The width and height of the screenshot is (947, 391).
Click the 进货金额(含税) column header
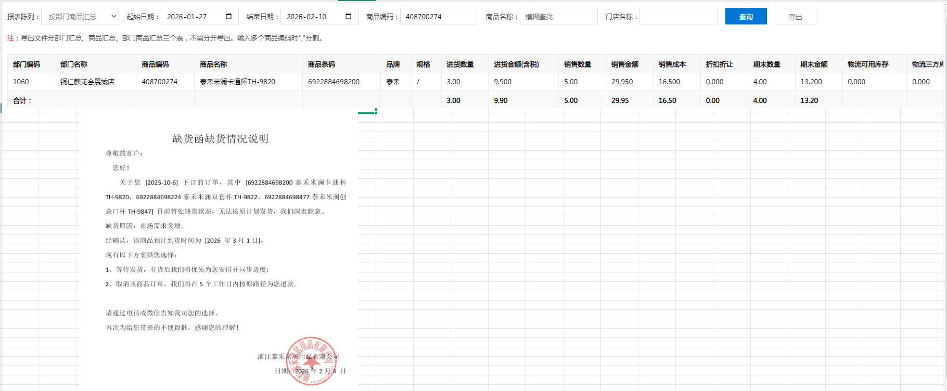pyautogui.click(x=516, y=64)
